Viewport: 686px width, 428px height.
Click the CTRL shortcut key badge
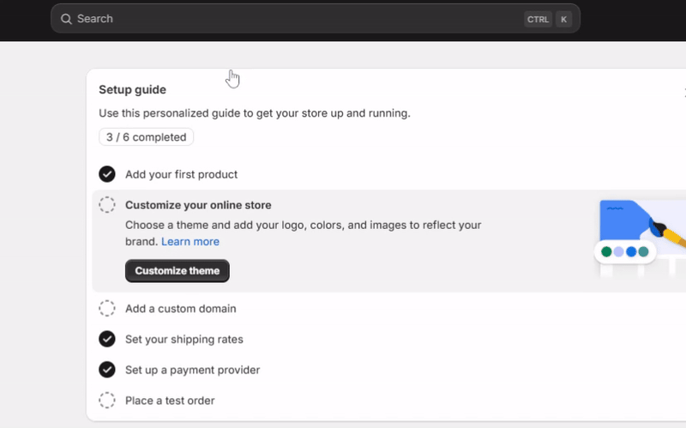tap(538, 19)
